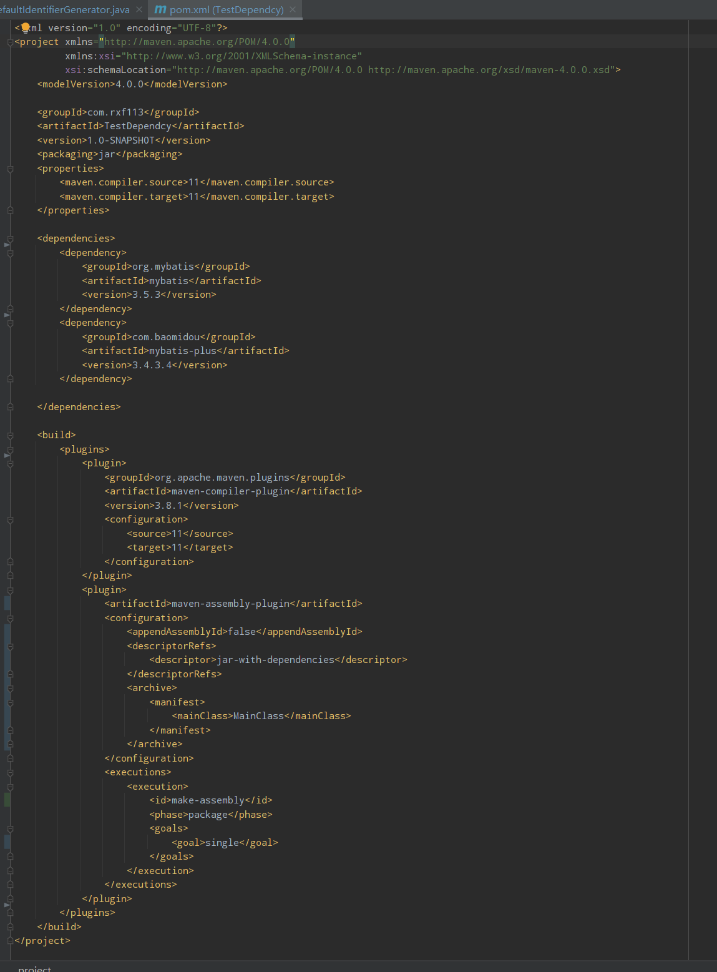Click the intention lightbulb on the xml declaration line

[25, 27]
